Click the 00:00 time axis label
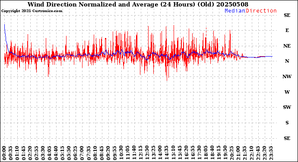The width and height of the screenshot is (298, 162). [4, 153]
